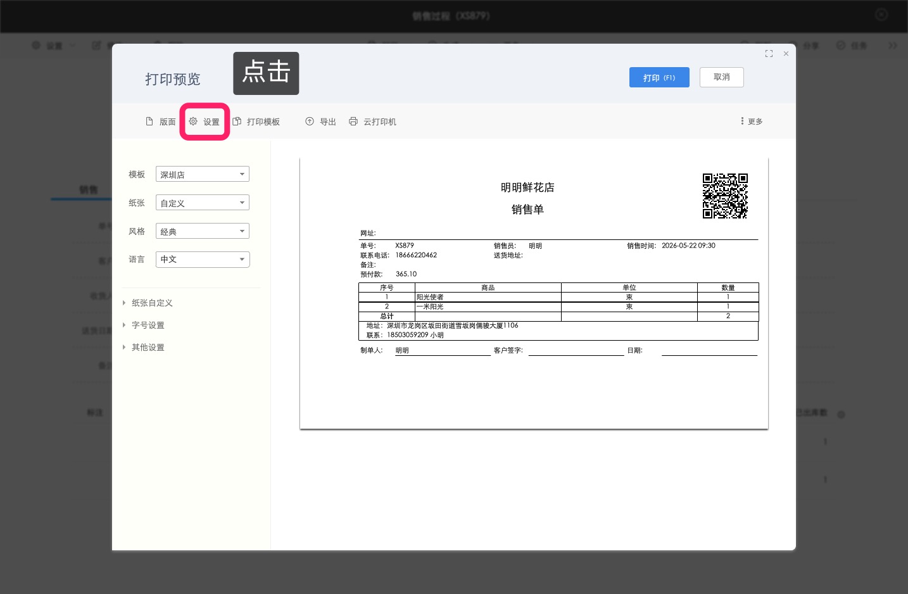Click the prepayment value 365.10
Viewport: 908px width, 594px height.
(406, 274)
